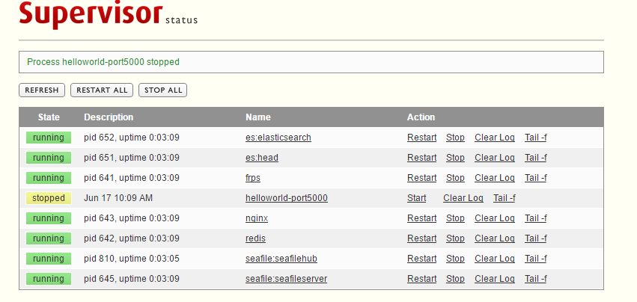Restart the redis process

[x=421, y=238]
